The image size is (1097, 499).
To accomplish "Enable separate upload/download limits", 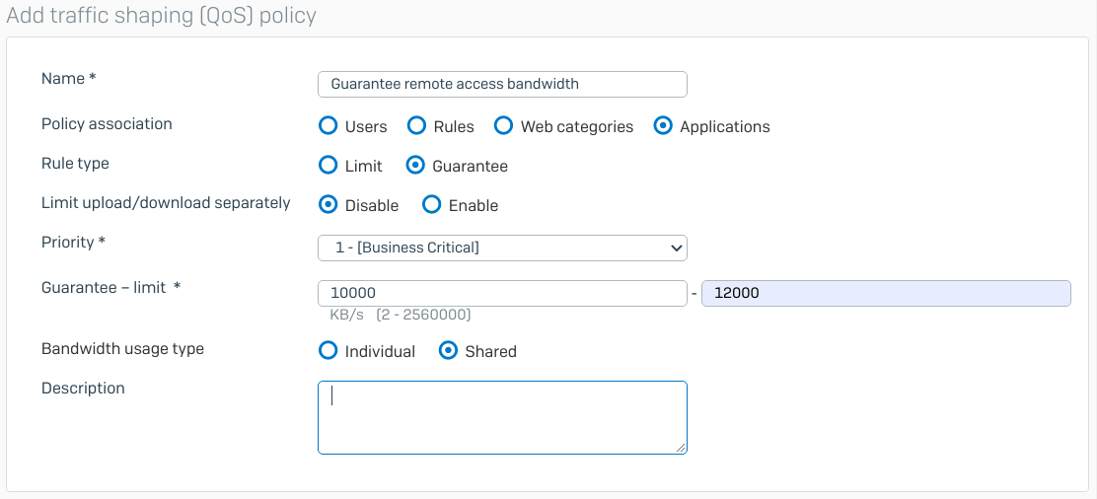I will 431,205.
